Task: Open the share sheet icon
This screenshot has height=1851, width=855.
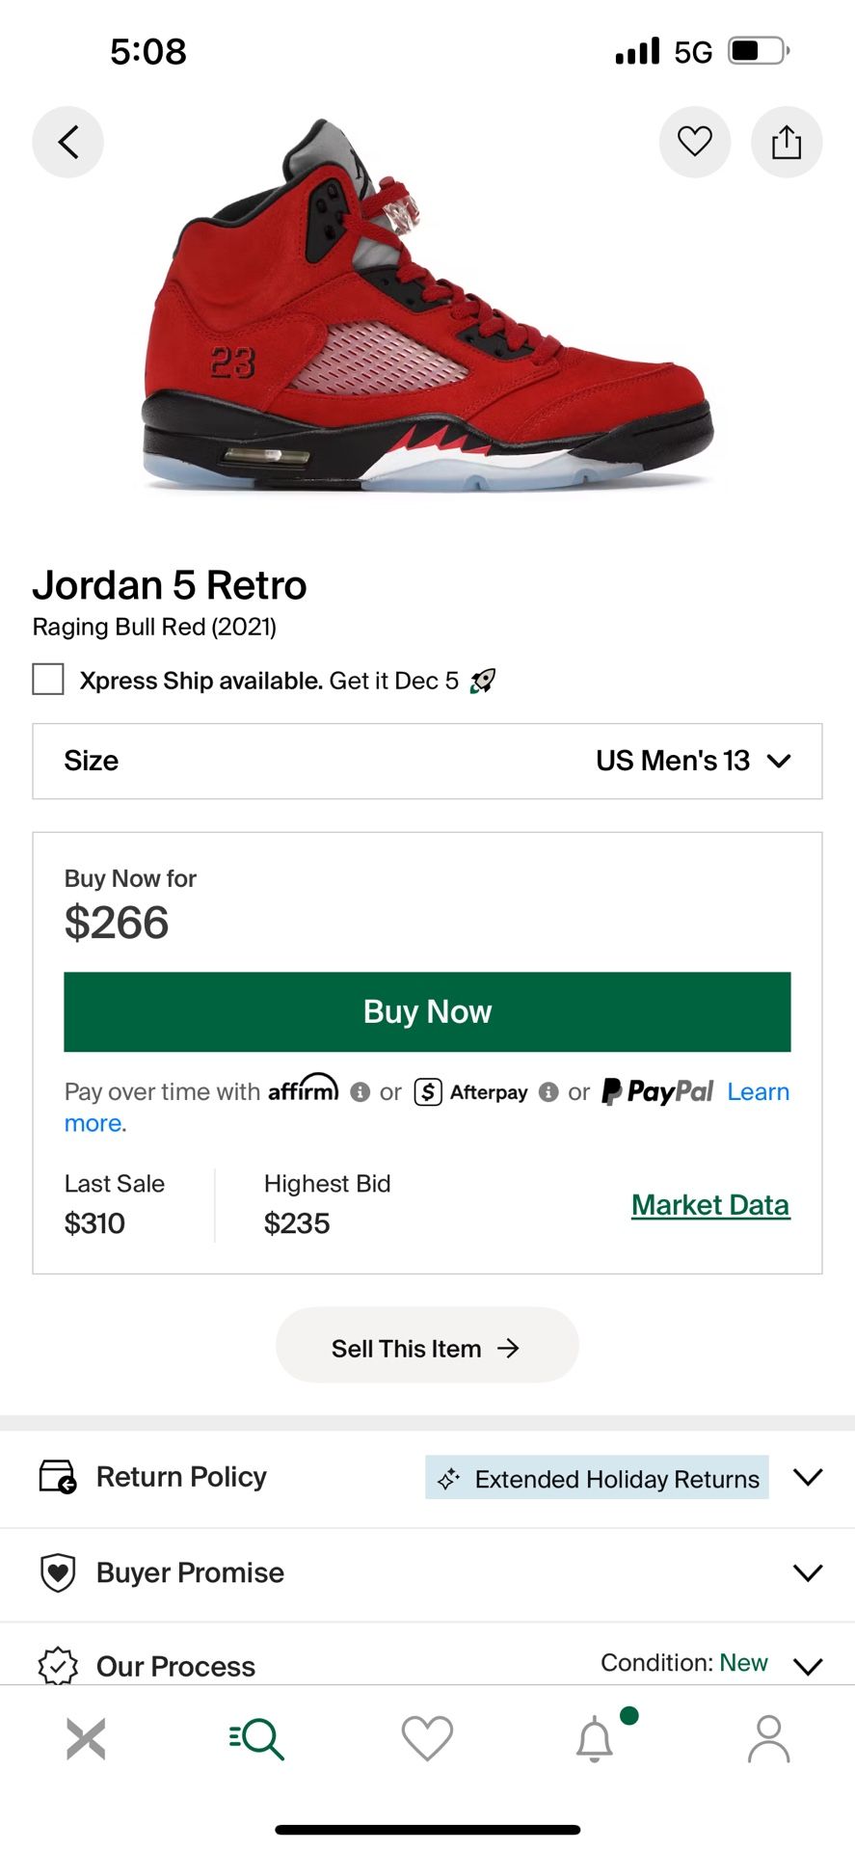Action: 786,142
